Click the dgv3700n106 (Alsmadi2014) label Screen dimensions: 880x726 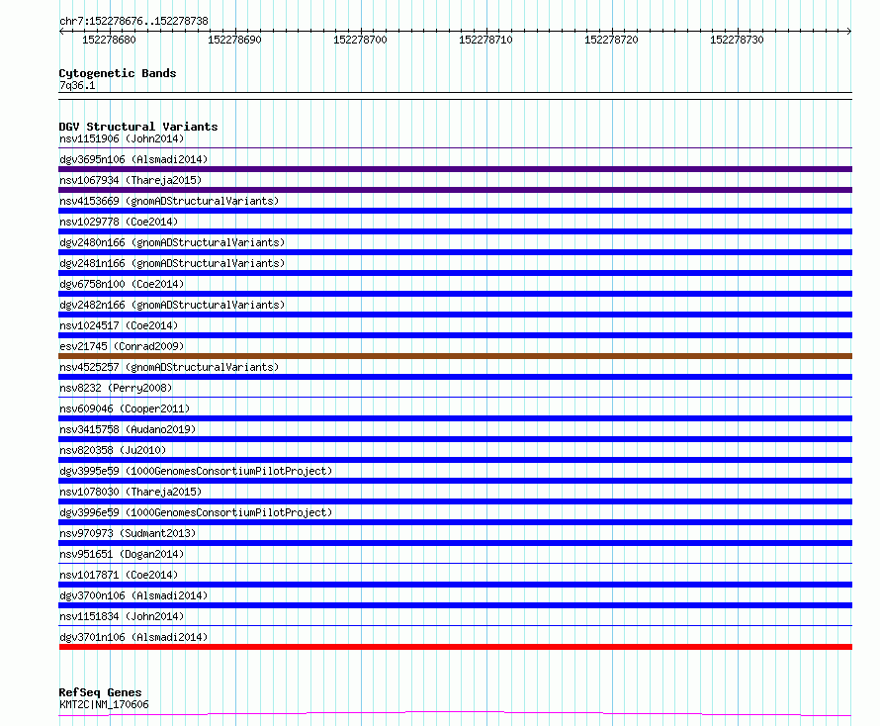tap(133, 595)
